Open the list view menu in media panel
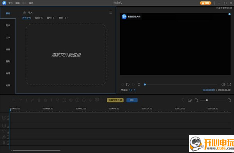This screenshot has width=234, height=153. 111,12
